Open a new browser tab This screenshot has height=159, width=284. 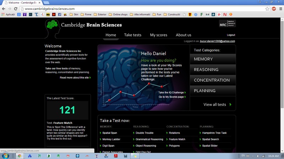47,2
